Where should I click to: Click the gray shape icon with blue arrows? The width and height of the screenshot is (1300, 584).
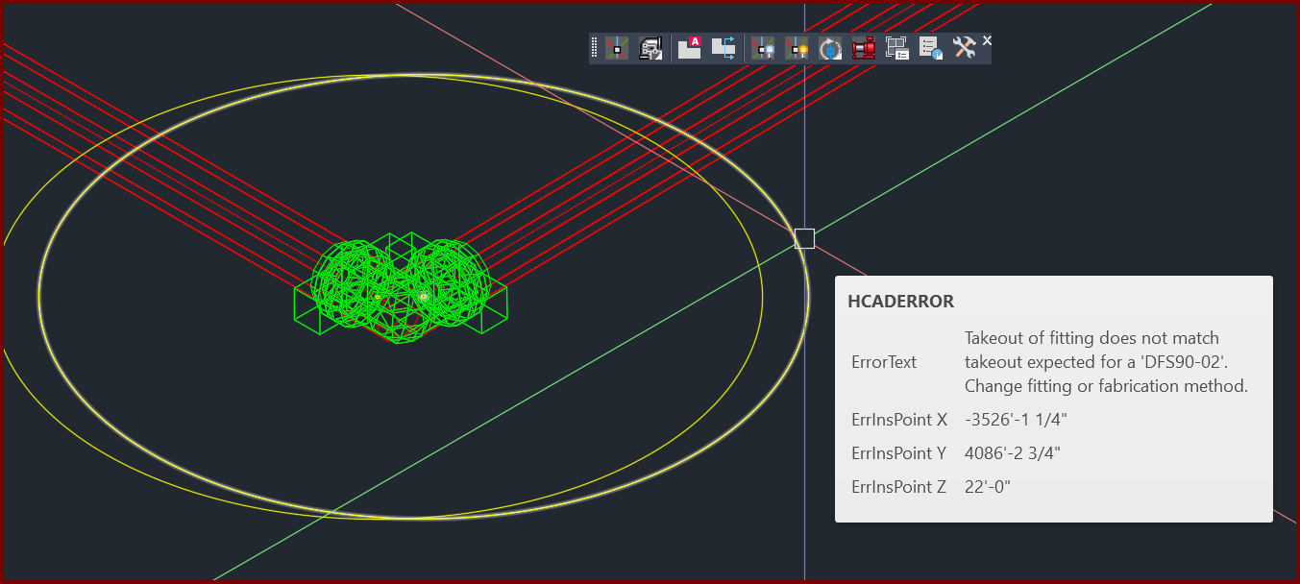(724, 48)
